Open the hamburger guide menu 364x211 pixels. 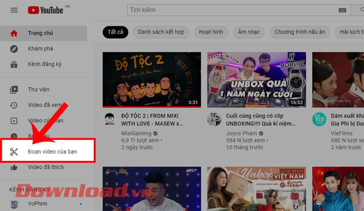click(14, 10)
